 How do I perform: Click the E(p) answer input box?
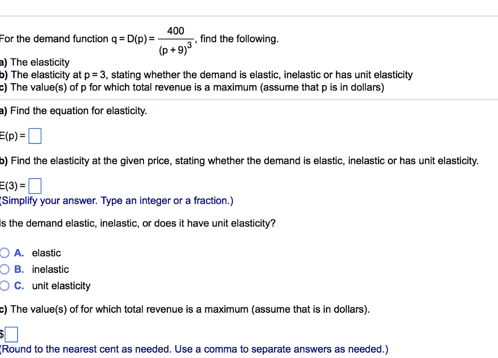35,136
